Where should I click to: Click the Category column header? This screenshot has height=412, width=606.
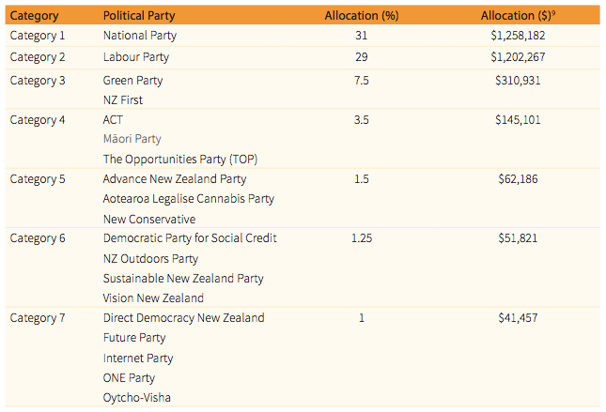click(x=34, y=16)
